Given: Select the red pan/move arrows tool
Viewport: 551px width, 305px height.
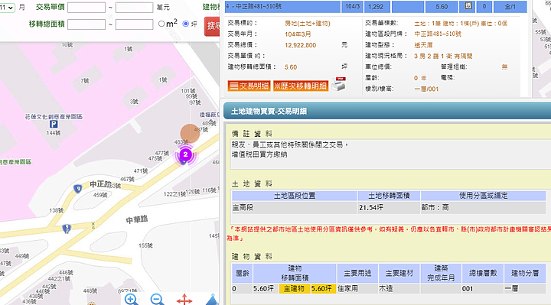Looking at the screenshot, I should point(184,300).
